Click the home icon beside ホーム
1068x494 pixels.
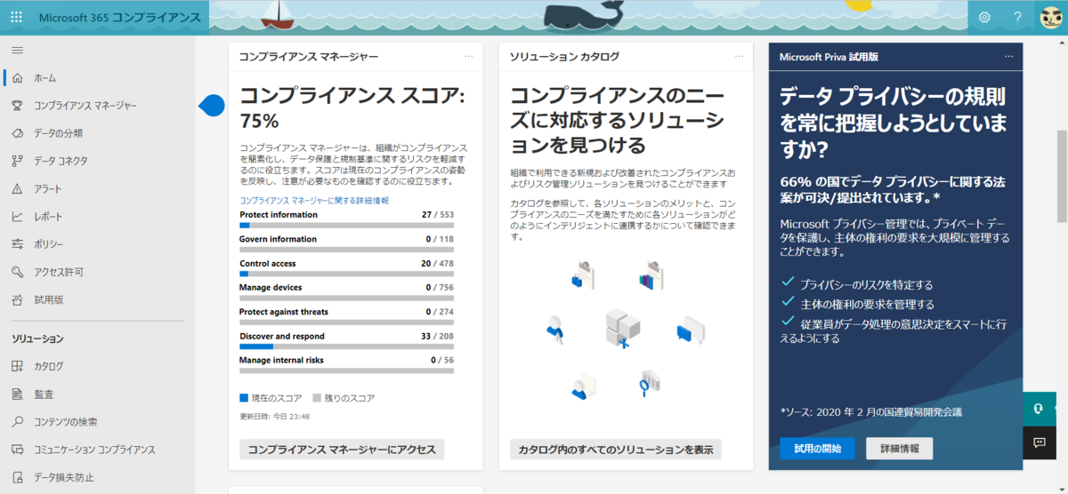point(17,78)
